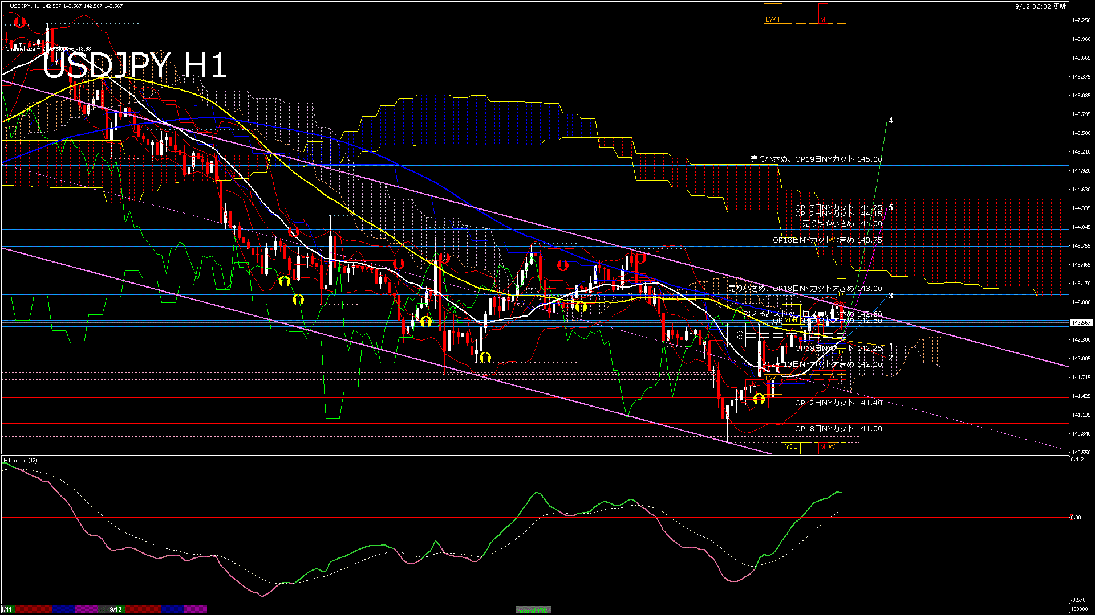The image size is (1095, 615).
Task: Click the USDJPY,H1 142.567 quote header
Action: pos(66,6)
